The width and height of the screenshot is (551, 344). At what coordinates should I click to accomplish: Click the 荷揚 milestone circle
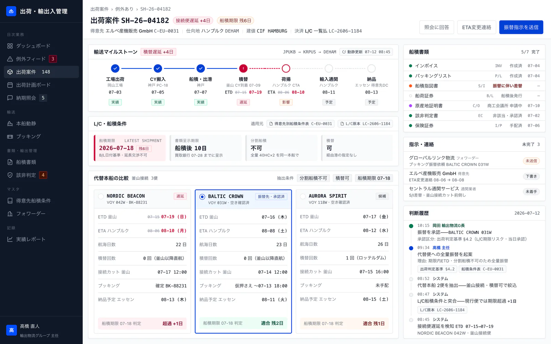[286, 68]
